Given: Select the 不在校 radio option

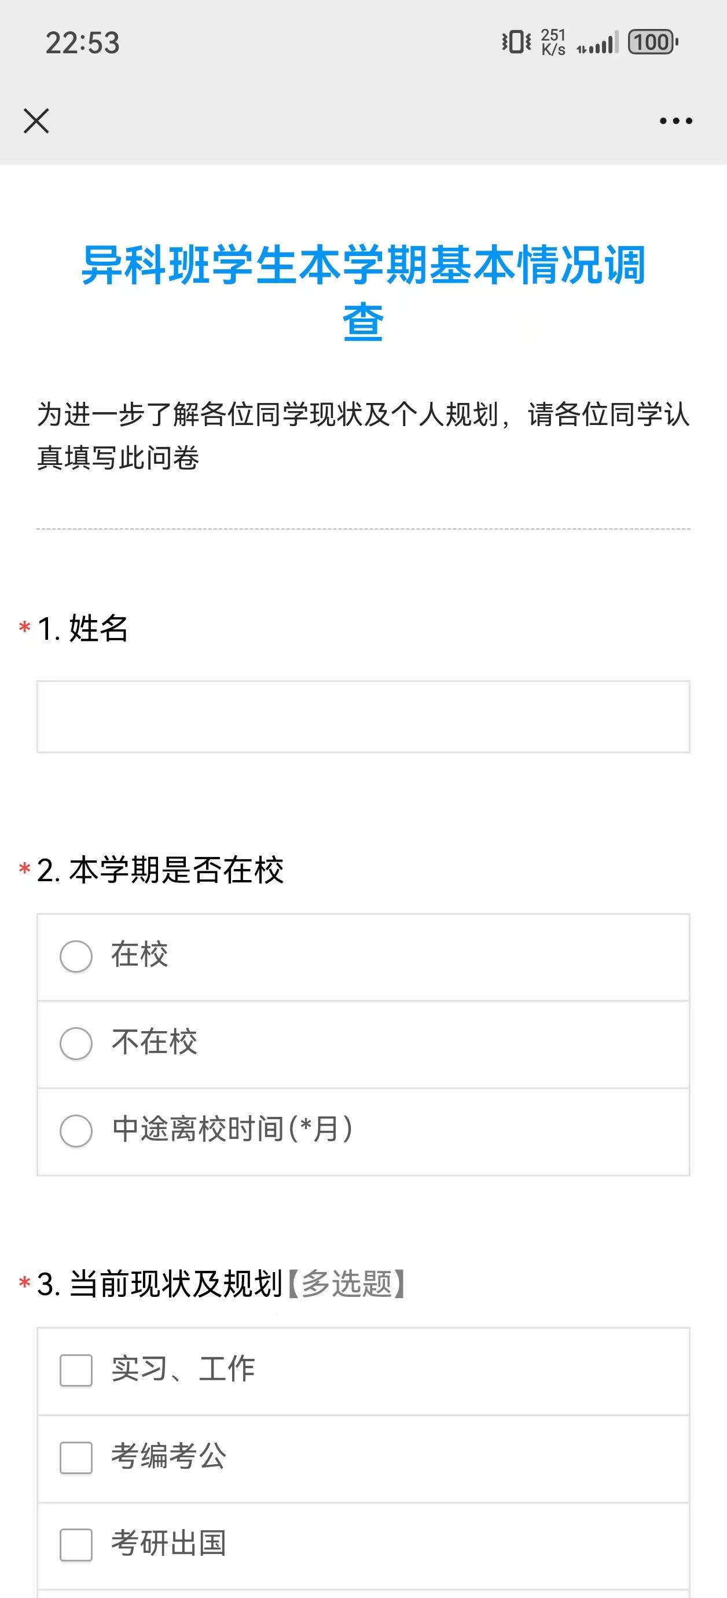Looking at the screenshot, I should click(x=76, y=1043).
